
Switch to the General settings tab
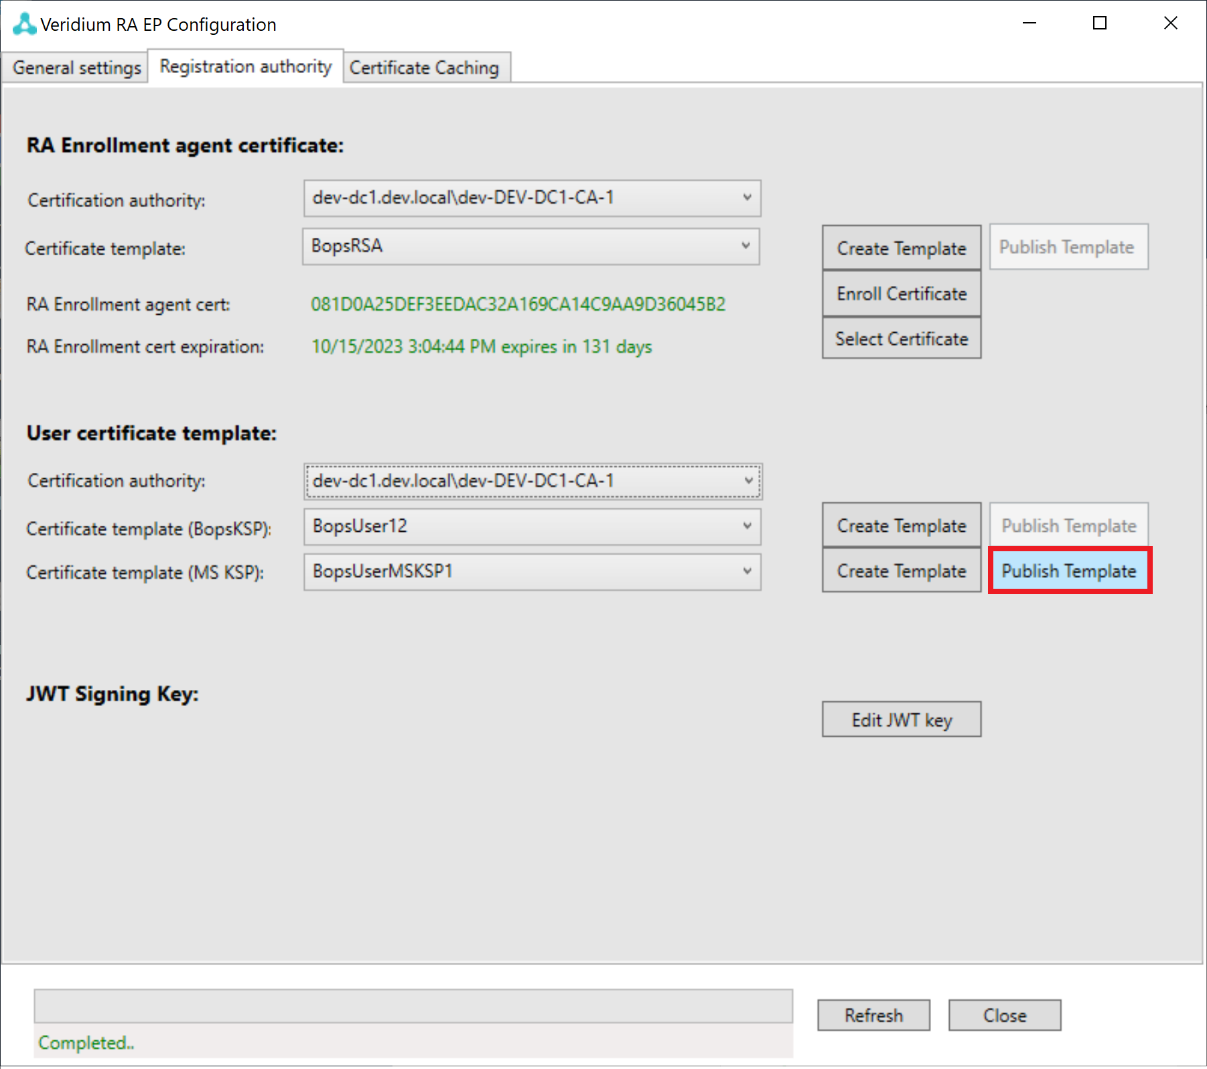(76, 68)
